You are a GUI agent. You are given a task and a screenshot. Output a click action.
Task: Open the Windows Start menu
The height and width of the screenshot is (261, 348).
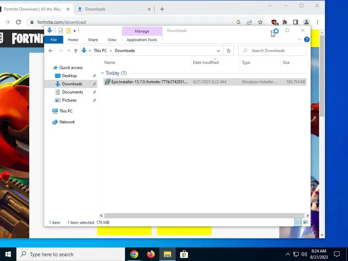[x=8, y=254]
